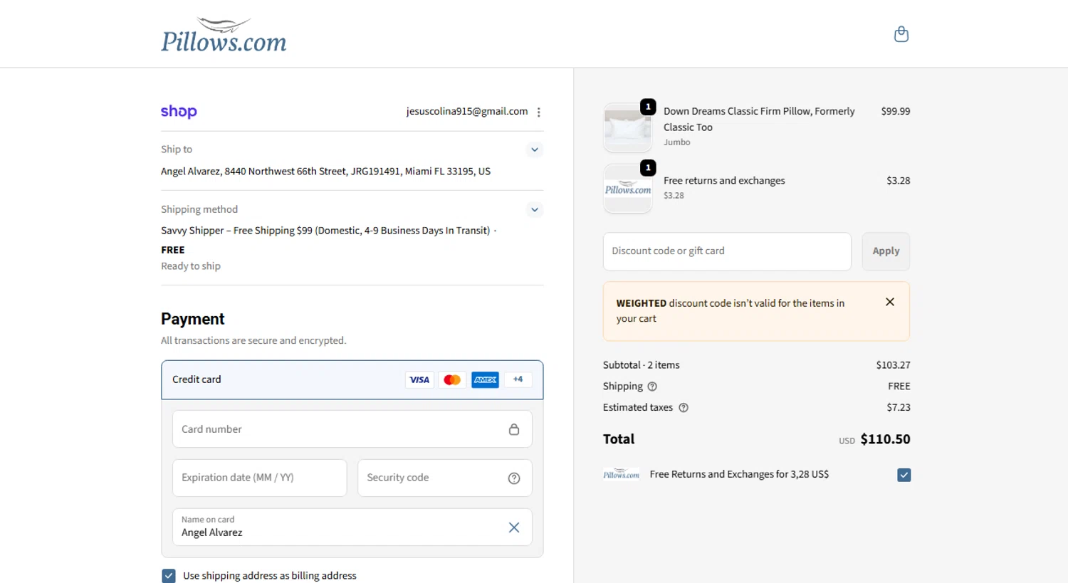The height and width of the screenshot is (583, 1068).
Task: Click the Jumbo size label
Action: coord(677,142)
